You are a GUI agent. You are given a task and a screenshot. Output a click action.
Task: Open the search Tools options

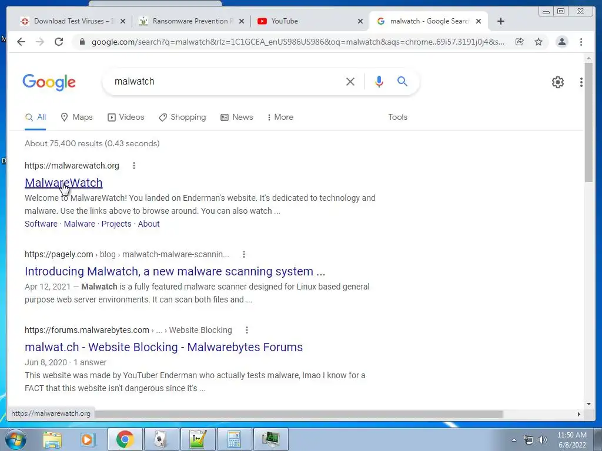(398, 117)
